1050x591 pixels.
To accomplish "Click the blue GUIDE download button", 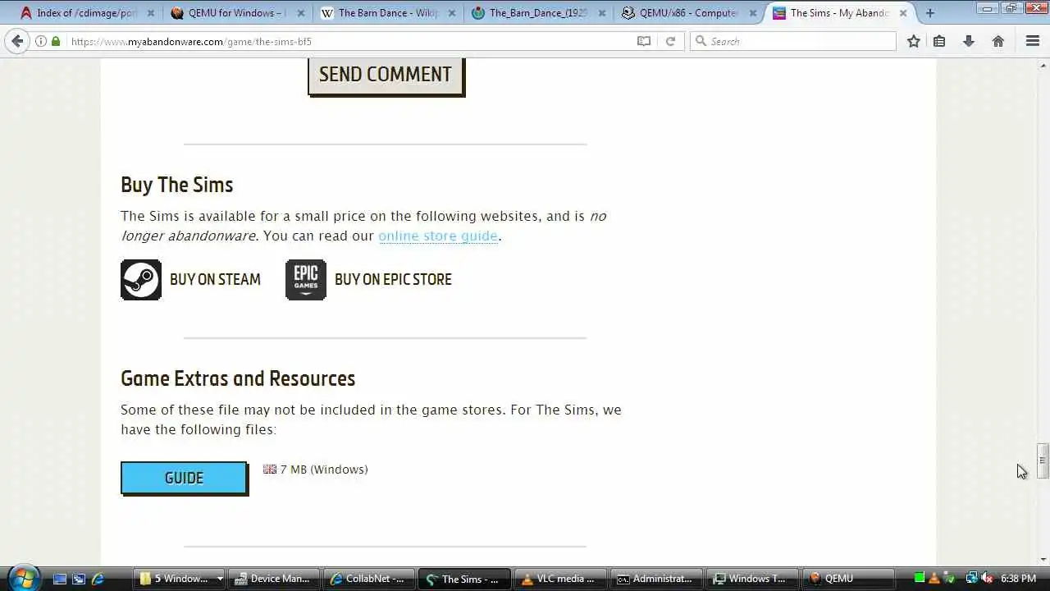I will [x=184, y=478].
